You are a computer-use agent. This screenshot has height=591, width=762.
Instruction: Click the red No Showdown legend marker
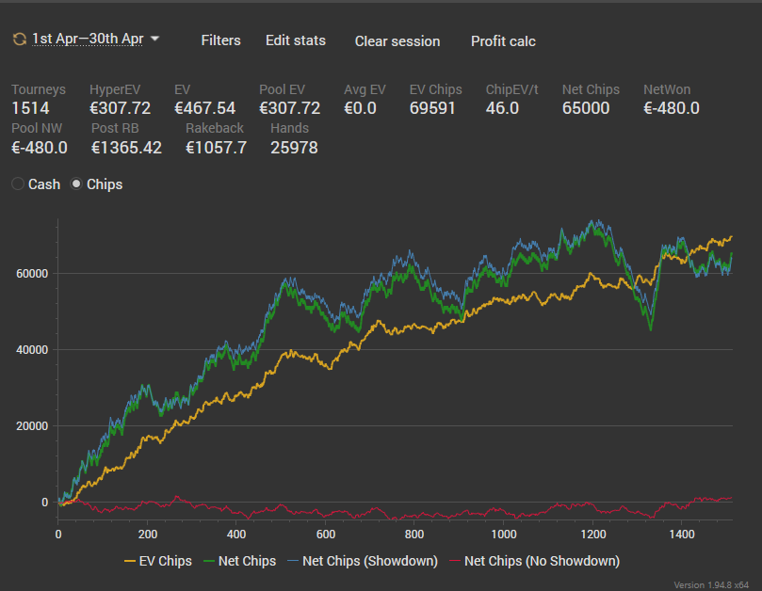455,562
